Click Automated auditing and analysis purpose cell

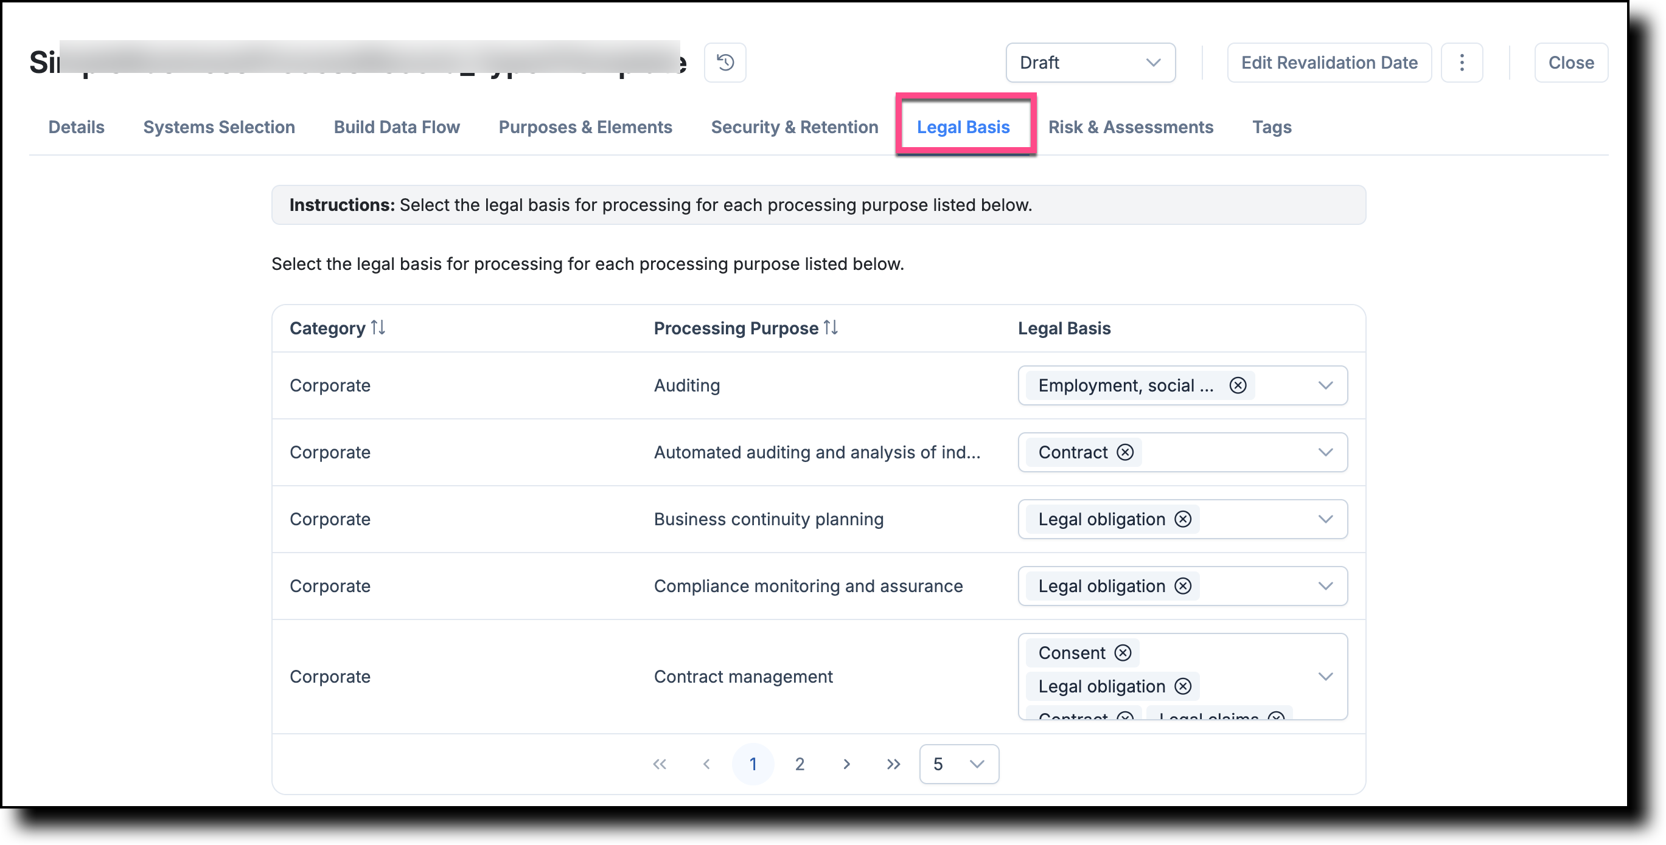pos(817,452)
